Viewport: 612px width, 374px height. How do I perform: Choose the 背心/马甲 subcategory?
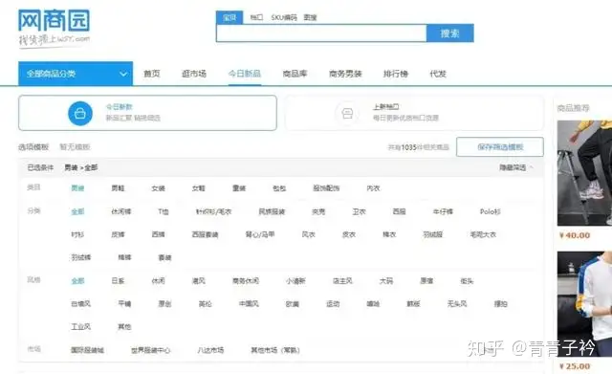click(260, 234)
